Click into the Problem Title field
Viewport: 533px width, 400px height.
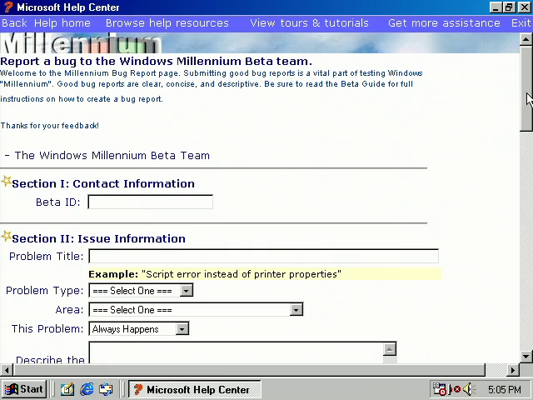tap(263, 256)
